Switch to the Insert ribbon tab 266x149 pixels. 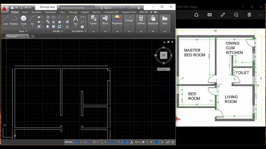25,12
